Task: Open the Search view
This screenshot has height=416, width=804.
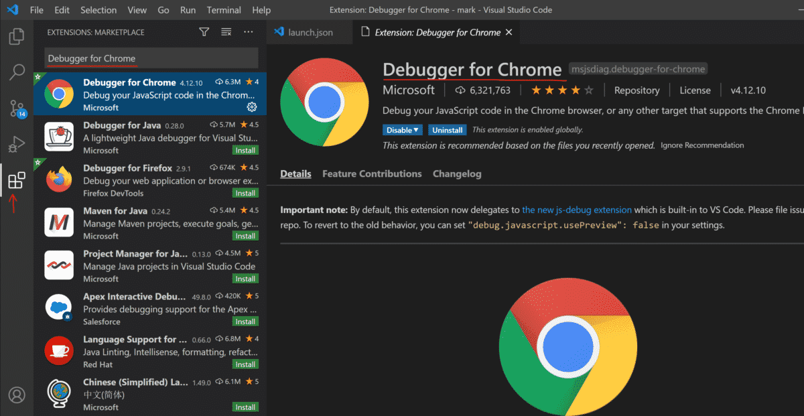Action: pos(17,72)
